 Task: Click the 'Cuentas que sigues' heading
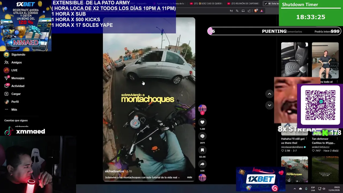pyautogui.click(x=16, y=121)
